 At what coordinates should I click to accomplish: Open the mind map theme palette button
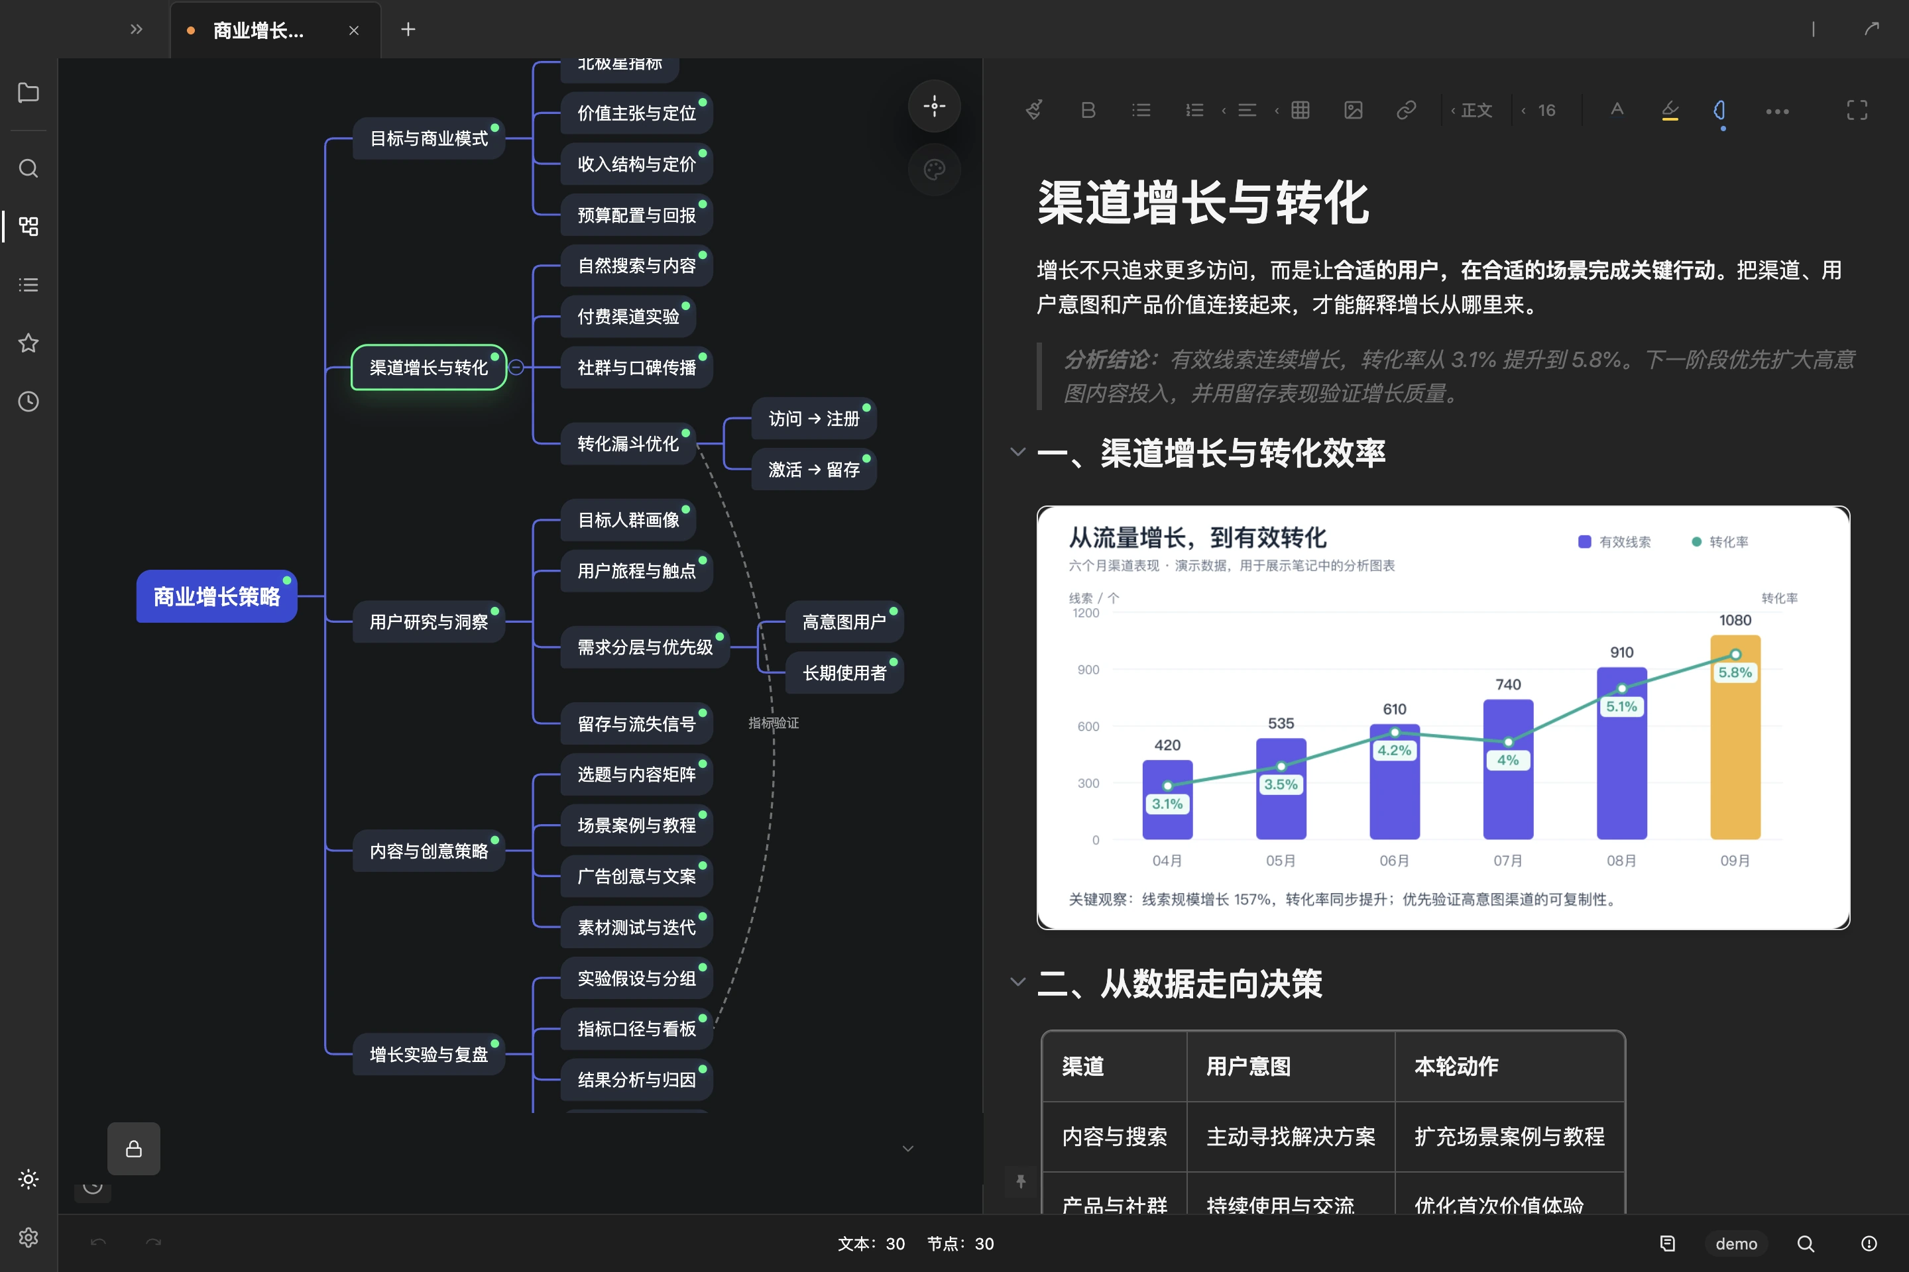[x=934, y=170]
